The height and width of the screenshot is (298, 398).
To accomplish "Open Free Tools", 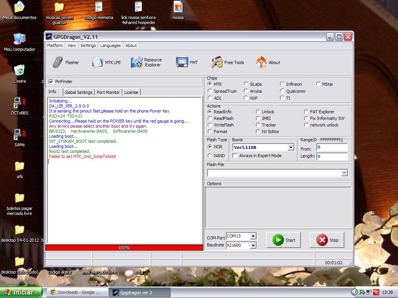I will pos(227,62).
